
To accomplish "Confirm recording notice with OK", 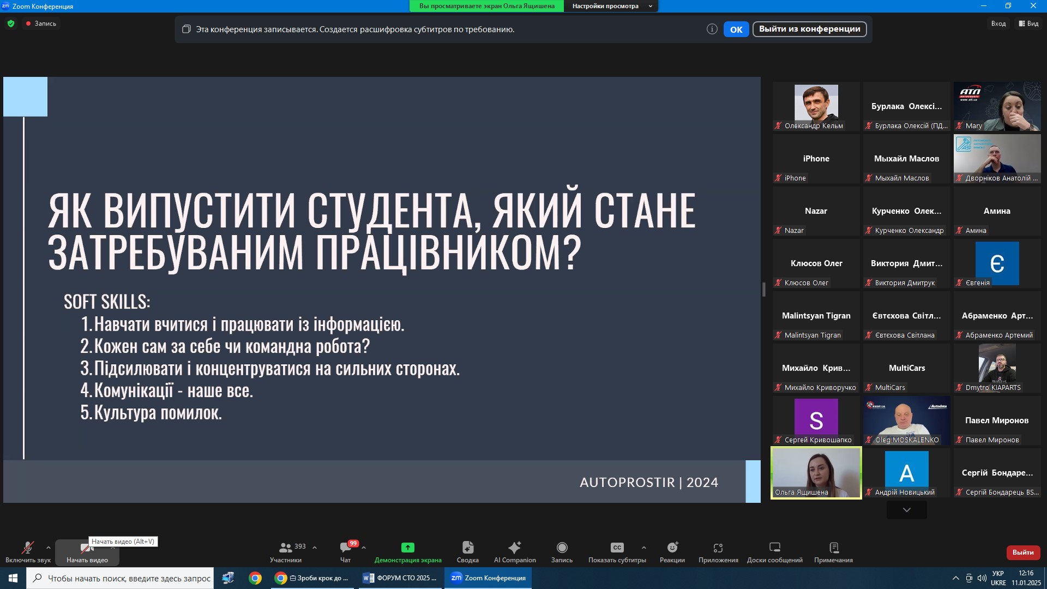I will pos(736,29).
